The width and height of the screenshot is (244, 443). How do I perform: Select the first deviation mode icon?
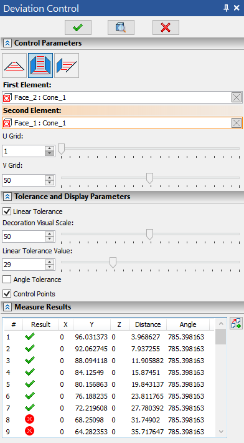coord(14,66)
